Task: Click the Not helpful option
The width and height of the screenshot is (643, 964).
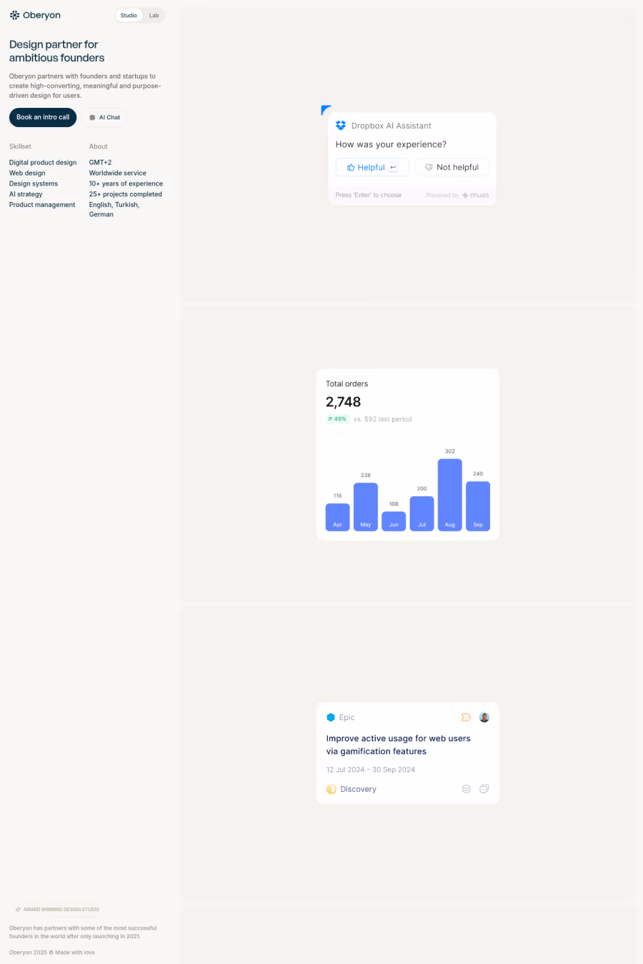Action: (451, 166)
